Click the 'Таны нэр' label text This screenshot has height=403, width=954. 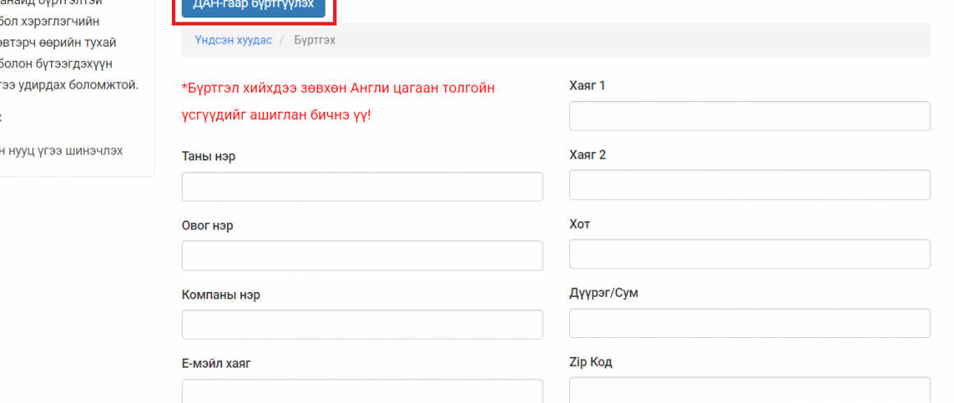(x=209, y=155)
